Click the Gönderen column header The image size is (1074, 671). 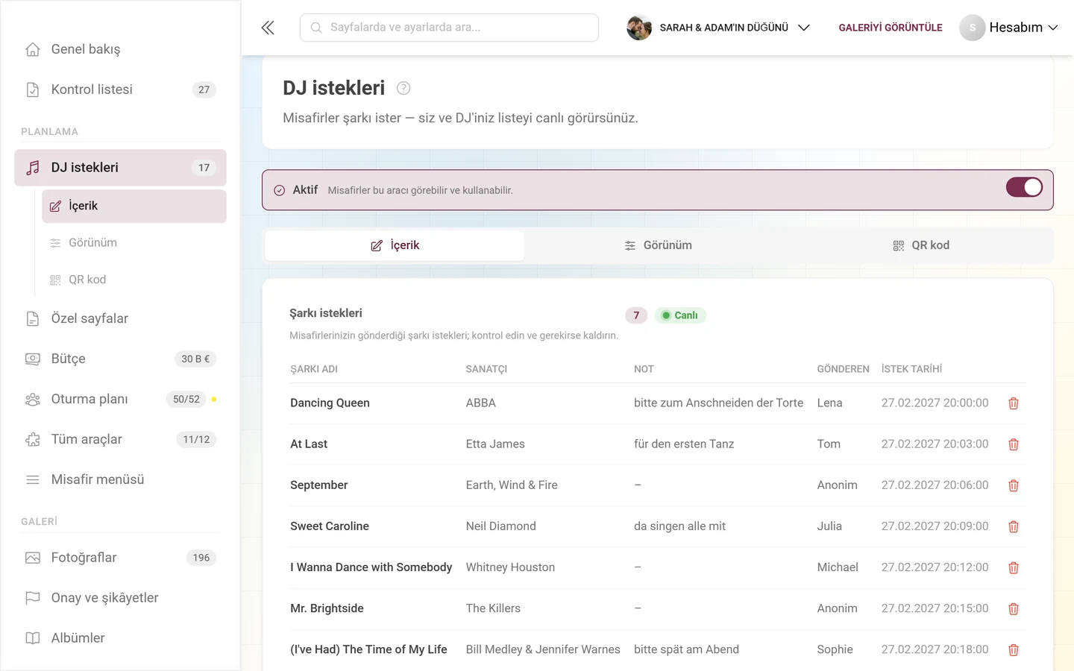[843, 369]
